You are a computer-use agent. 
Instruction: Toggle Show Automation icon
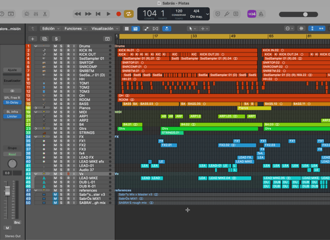click(x=146, y=29)
